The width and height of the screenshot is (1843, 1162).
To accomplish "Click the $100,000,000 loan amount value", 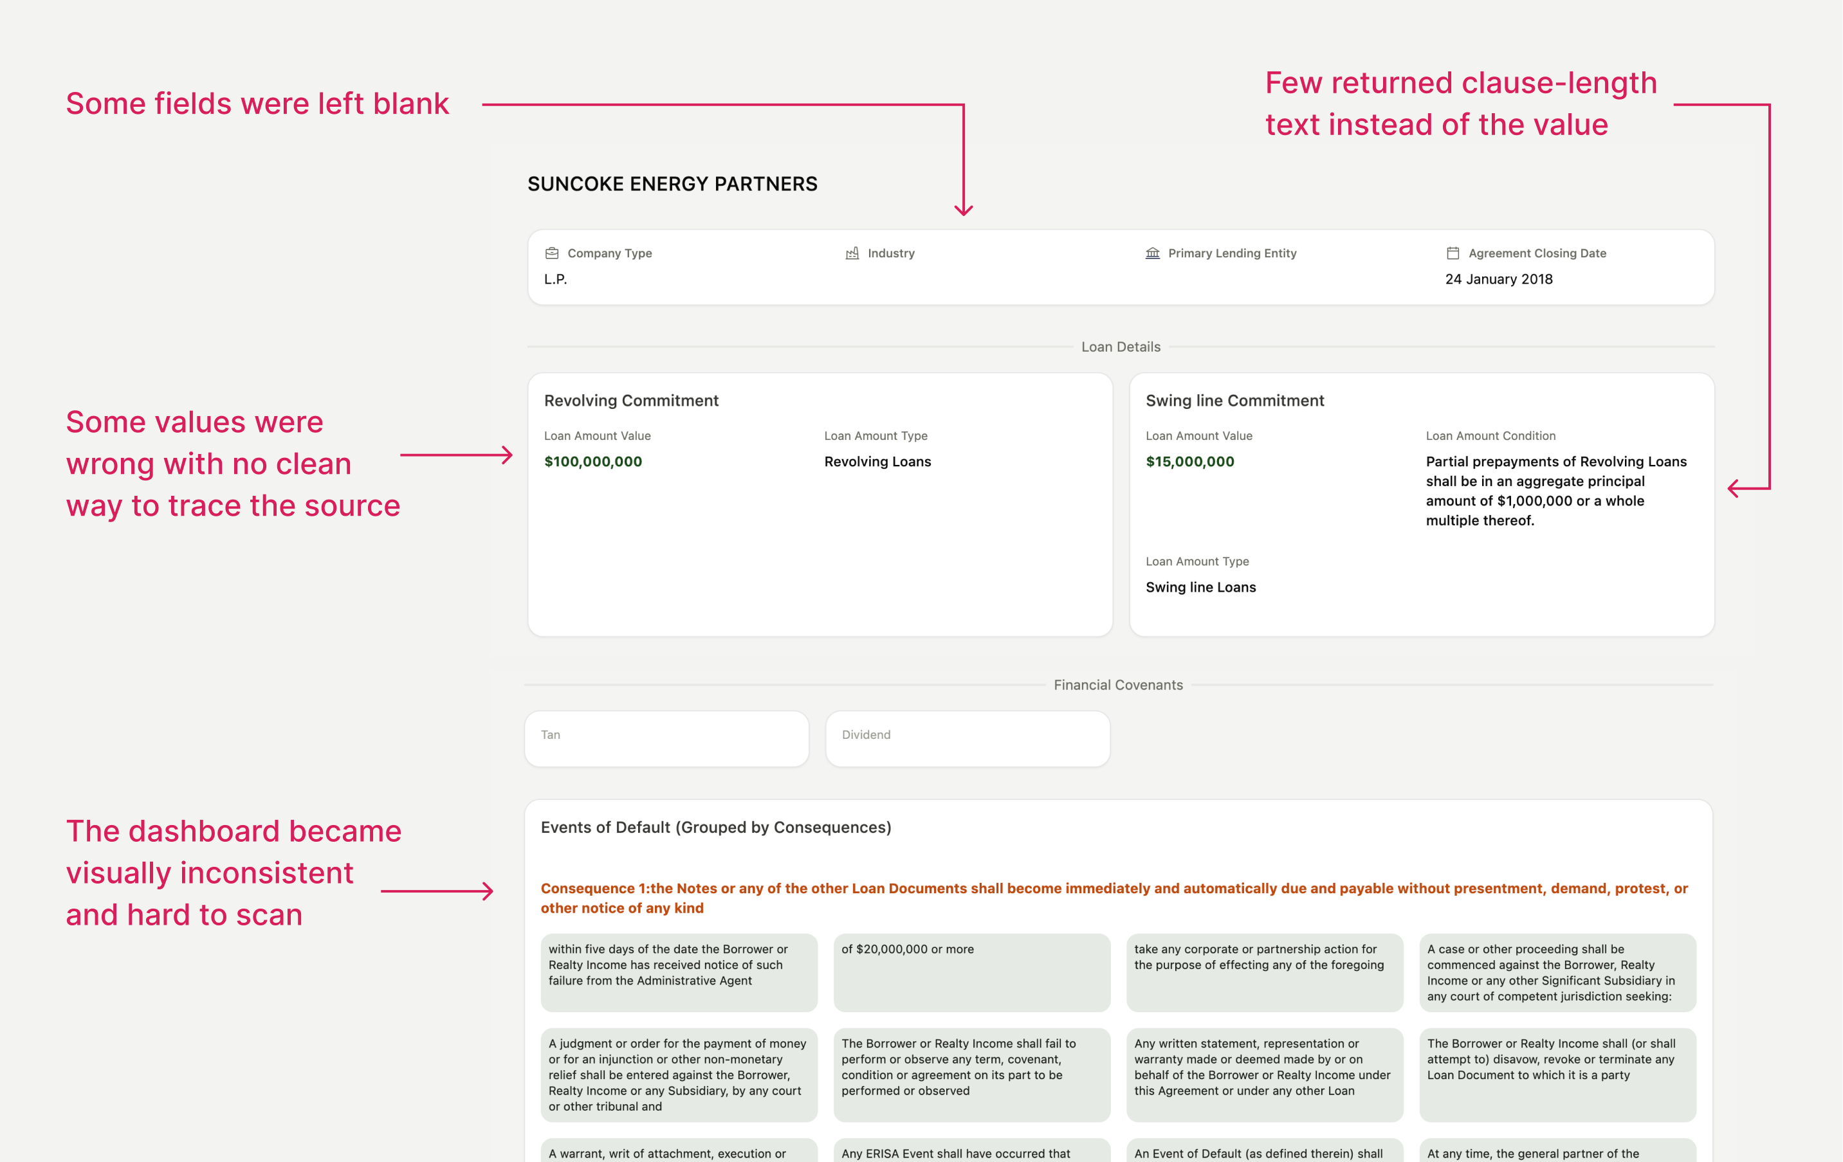I will coord(593,461).
